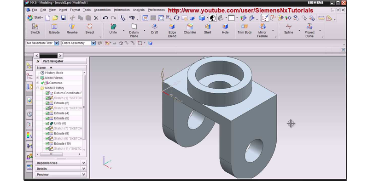Click the Undo arrow
Screen dimensions: 379x181
click(x=105, y=18)
